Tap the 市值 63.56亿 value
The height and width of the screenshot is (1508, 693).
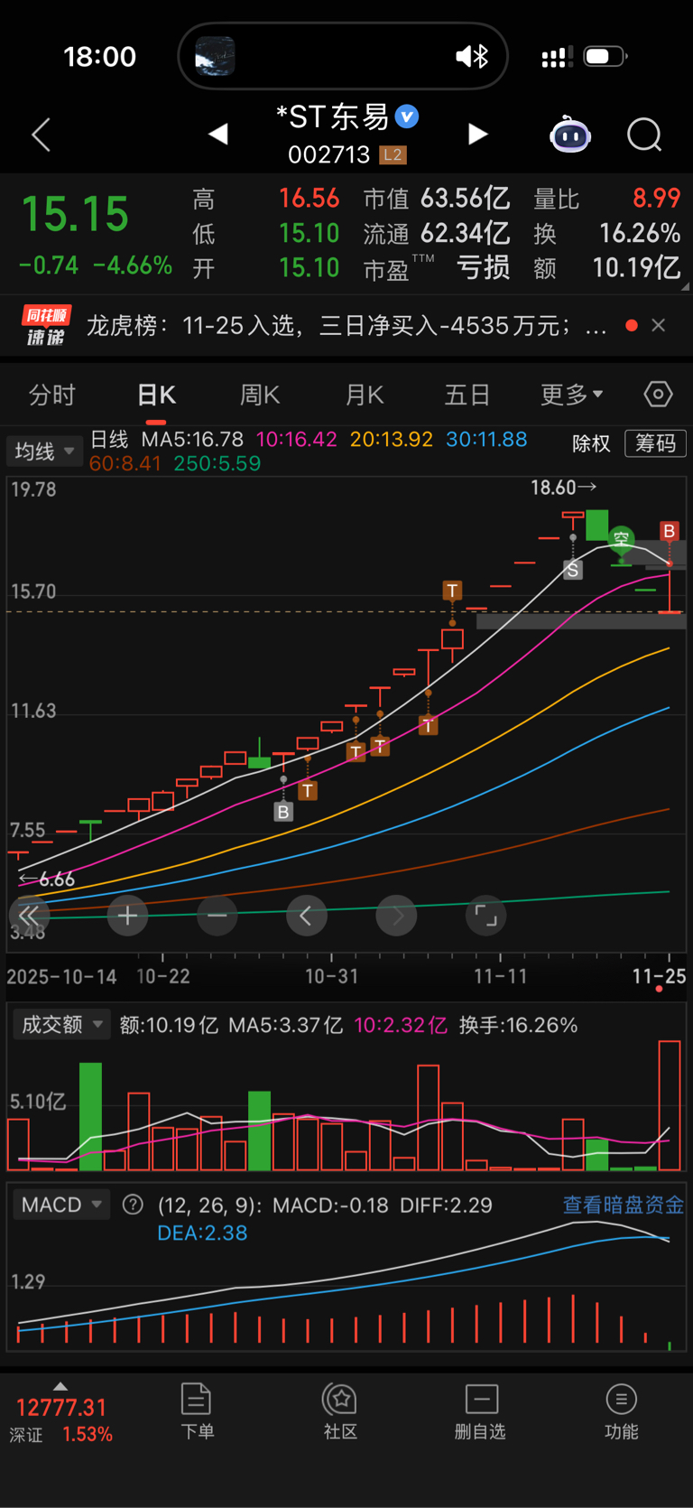click(x=437, y=198)
